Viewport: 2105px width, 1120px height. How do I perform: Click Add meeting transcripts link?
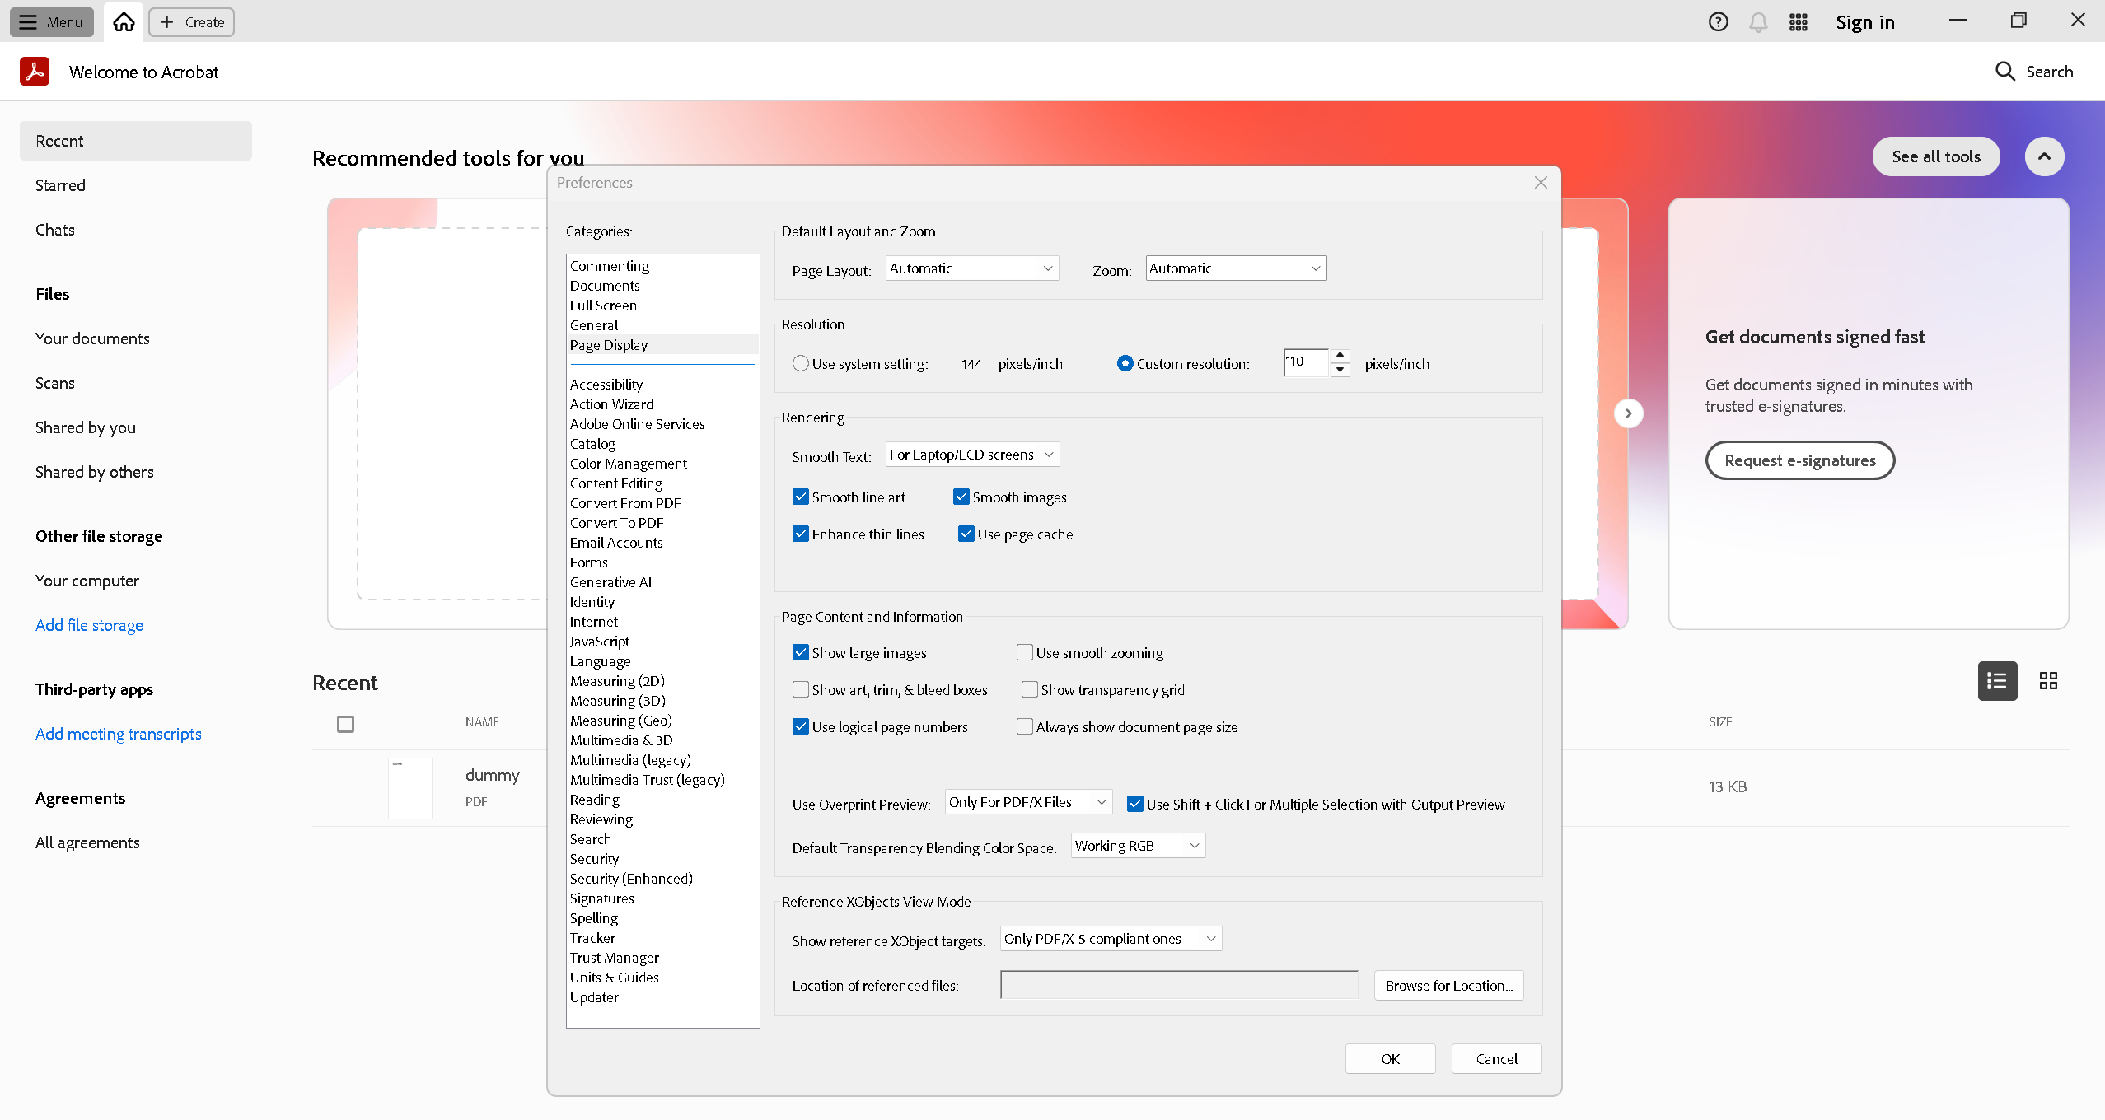(x=119, y=734)
